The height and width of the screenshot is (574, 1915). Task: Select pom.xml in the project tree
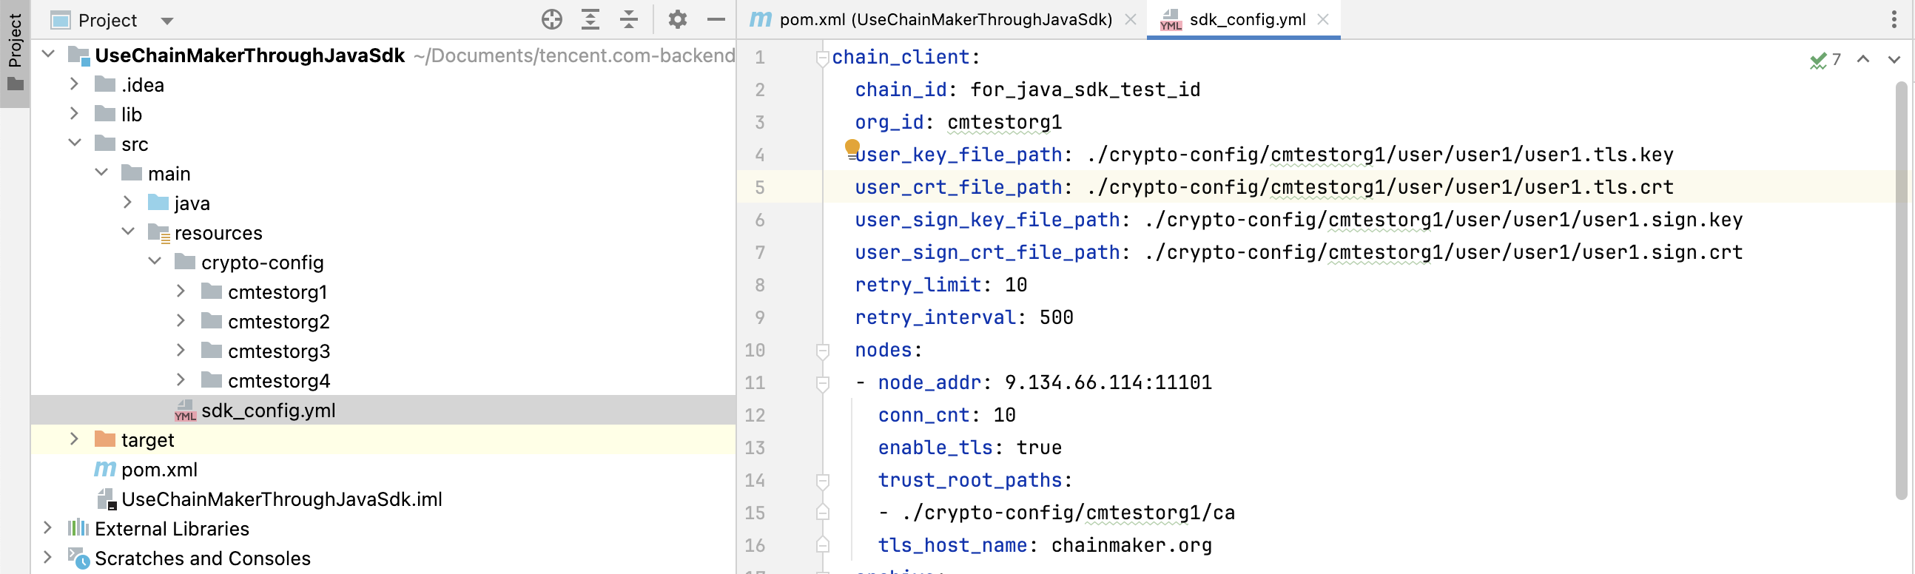159,470
